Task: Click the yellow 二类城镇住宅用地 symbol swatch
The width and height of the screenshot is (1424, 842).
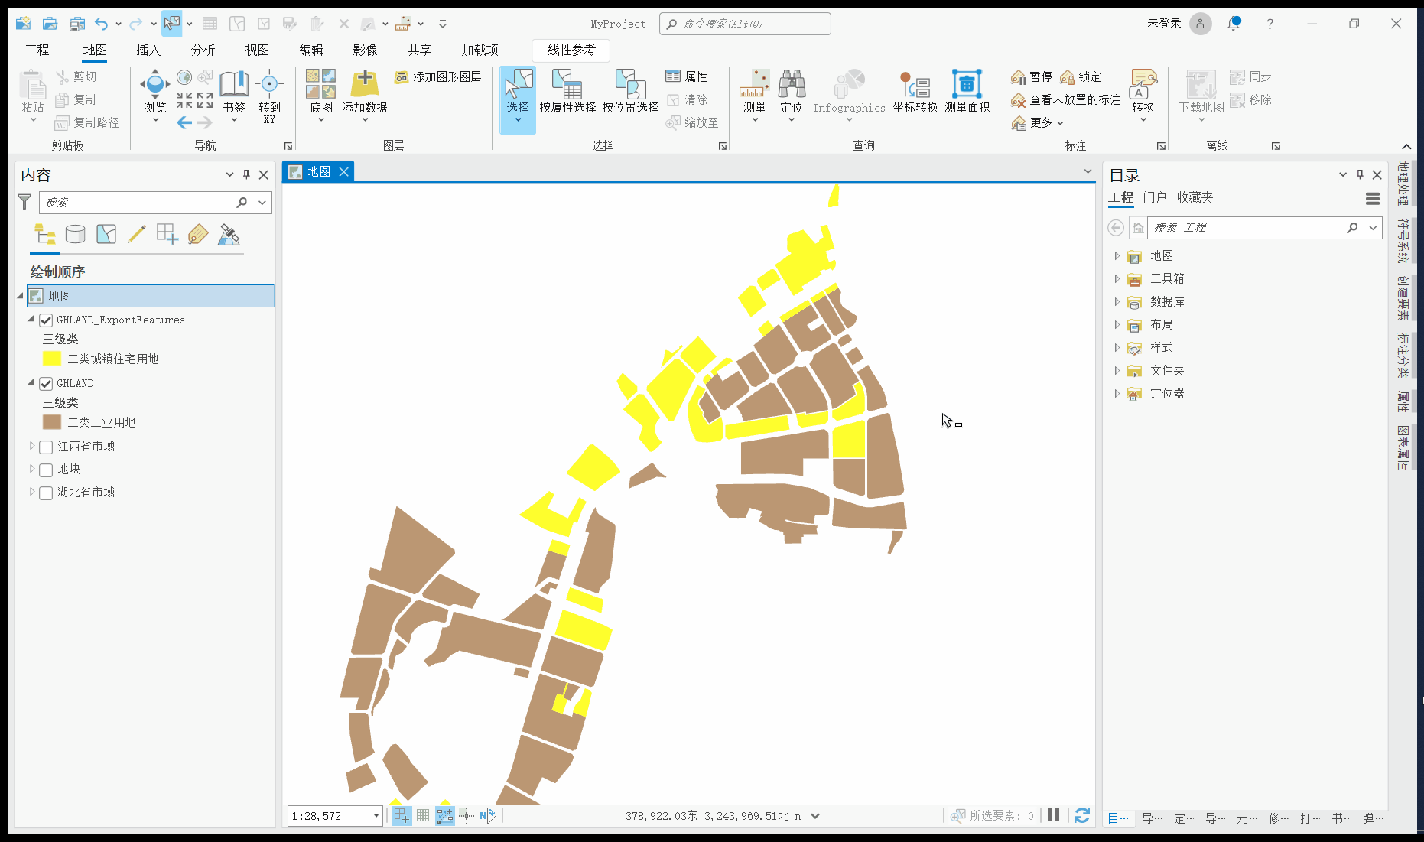Action: [52, 359]
